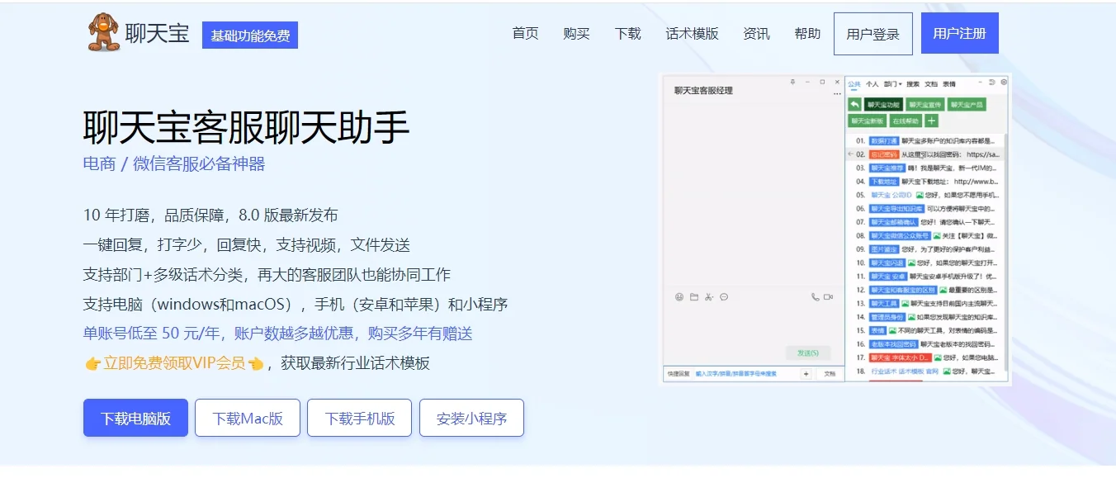Click the 电商 / 微信客服必备神器 subtitle
Screen dimensions: 1116x478
point(174,163)
